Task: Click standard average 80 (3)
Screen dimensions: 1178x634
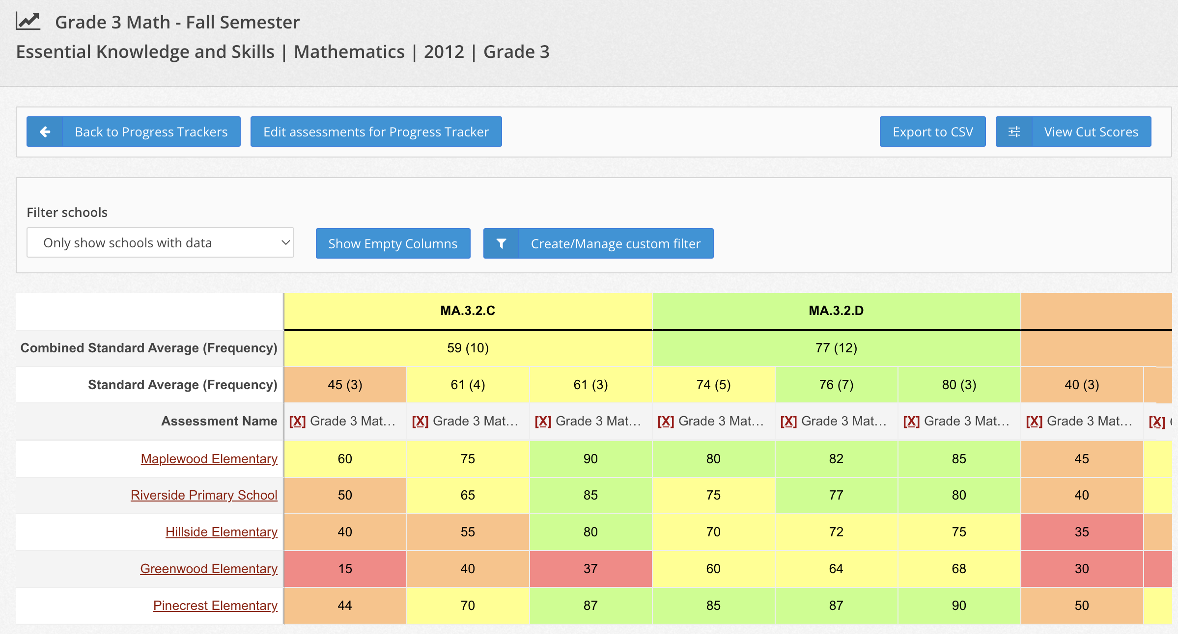Action: click(959, 385)
